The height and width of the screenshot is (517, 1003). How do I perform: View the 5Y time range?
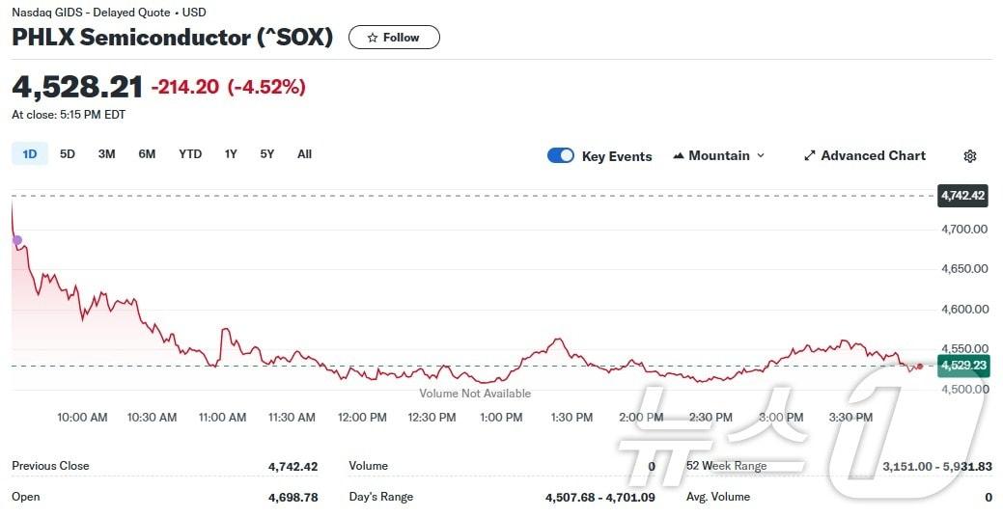267,154
